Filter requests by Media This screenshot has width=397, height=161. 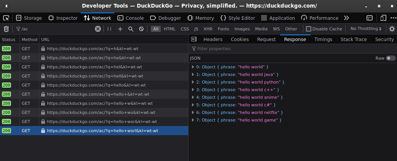coord(261,29)
